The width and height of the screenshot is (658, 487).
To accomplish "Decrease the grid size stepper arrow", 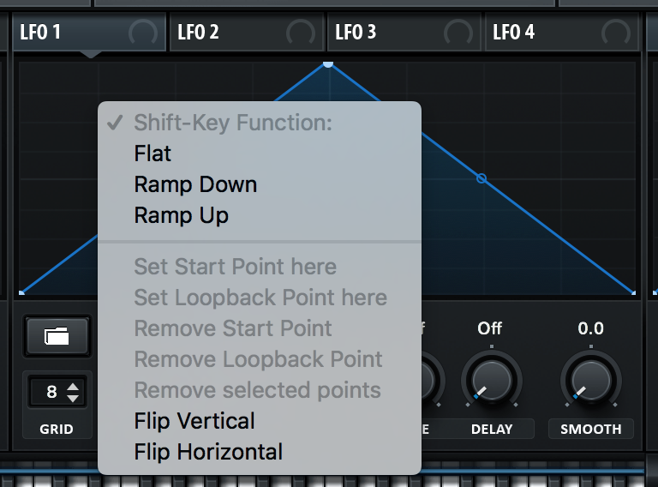I will pyautogui.click(x=73, y=398).
